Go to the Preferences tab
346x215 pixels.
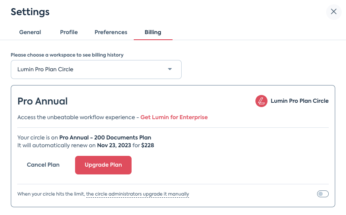[111, 32]
